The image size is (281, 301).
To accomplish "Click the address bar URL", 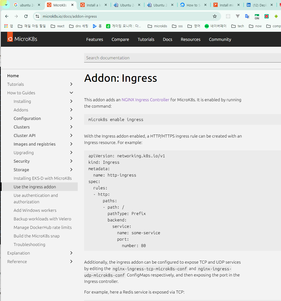I will (x=70, y=16).
